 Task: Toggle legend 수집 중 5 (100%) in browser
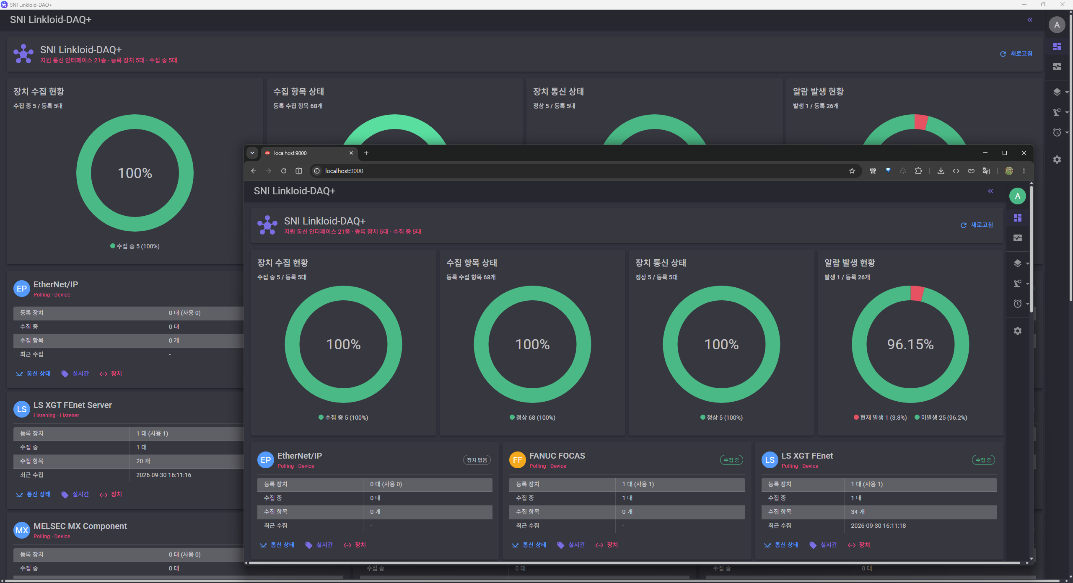(x=343, y=418)
